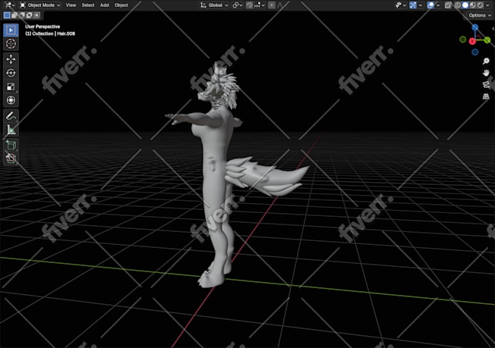
Task: Toggle proportional editing button
Action: tap(272, 5)
